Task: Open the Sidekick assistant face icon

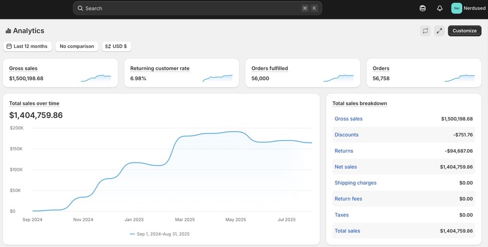Action: [x=422, y=8]
